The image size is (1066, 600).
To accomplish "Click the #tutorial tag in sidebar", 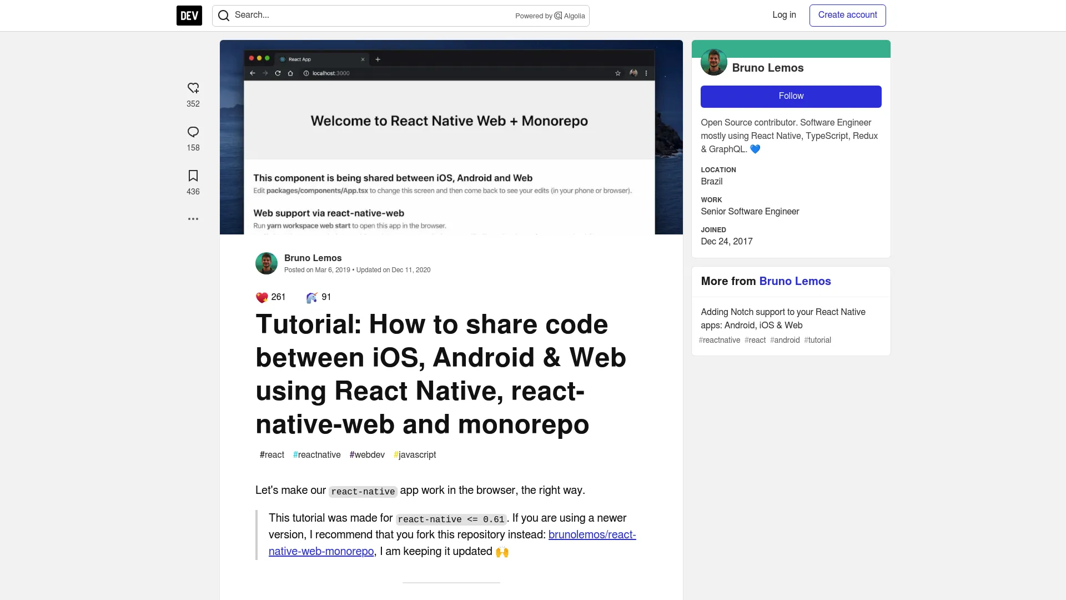I will (817, 340).
